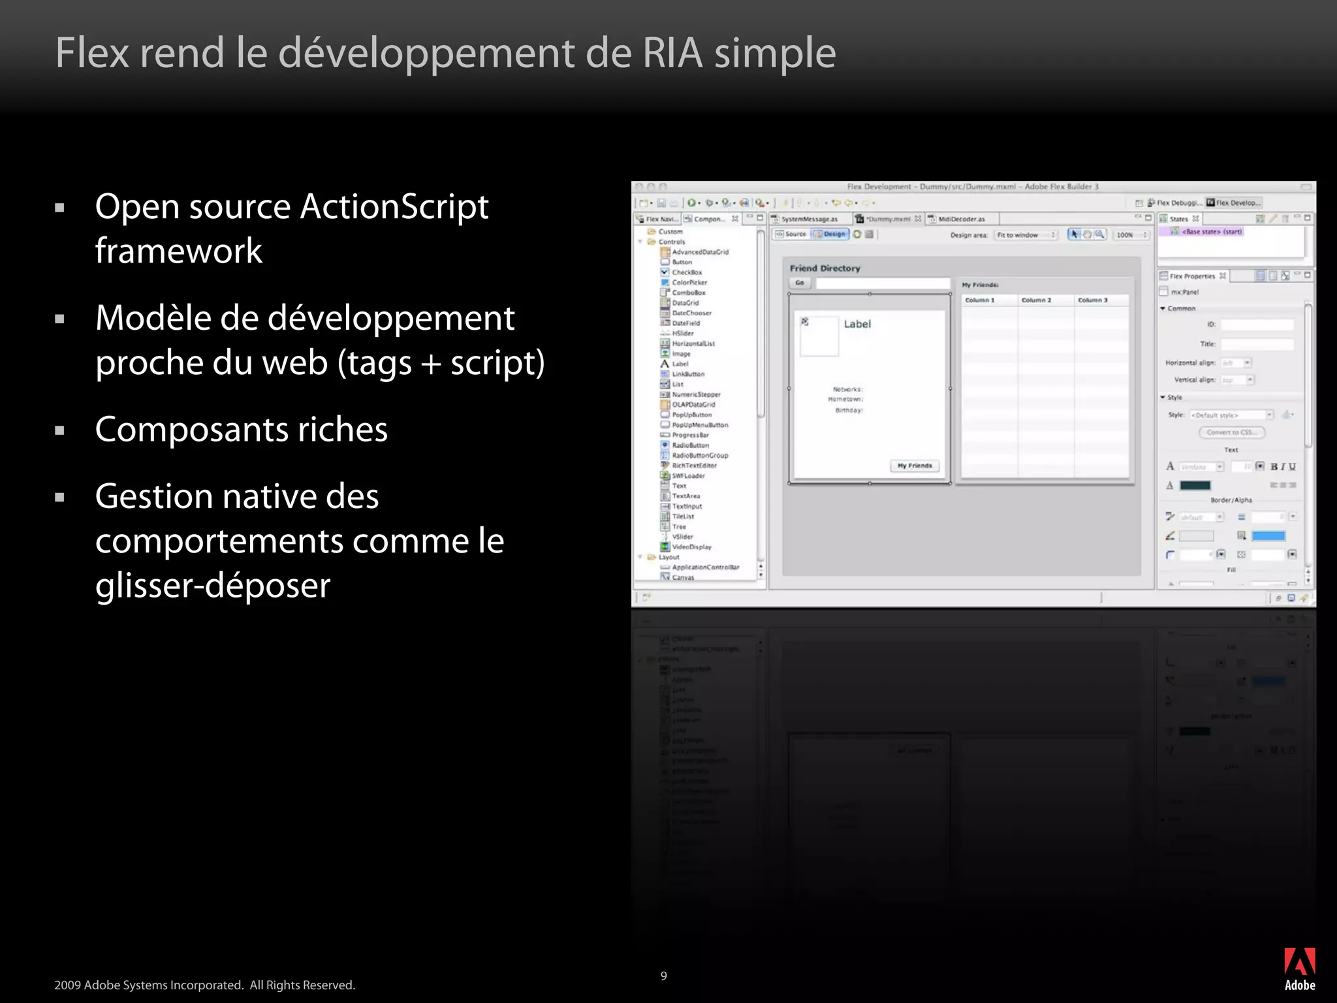Toggle the CheckBox component entry

click(x=682, y=272)
